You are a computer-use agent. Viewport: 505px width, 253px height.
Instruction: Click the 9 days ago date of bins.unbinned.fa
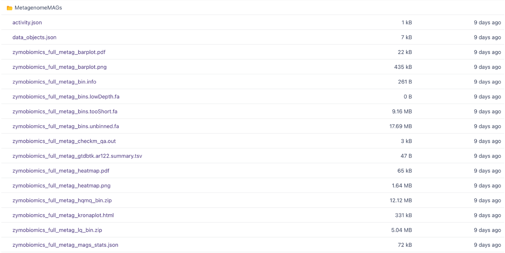487,126
